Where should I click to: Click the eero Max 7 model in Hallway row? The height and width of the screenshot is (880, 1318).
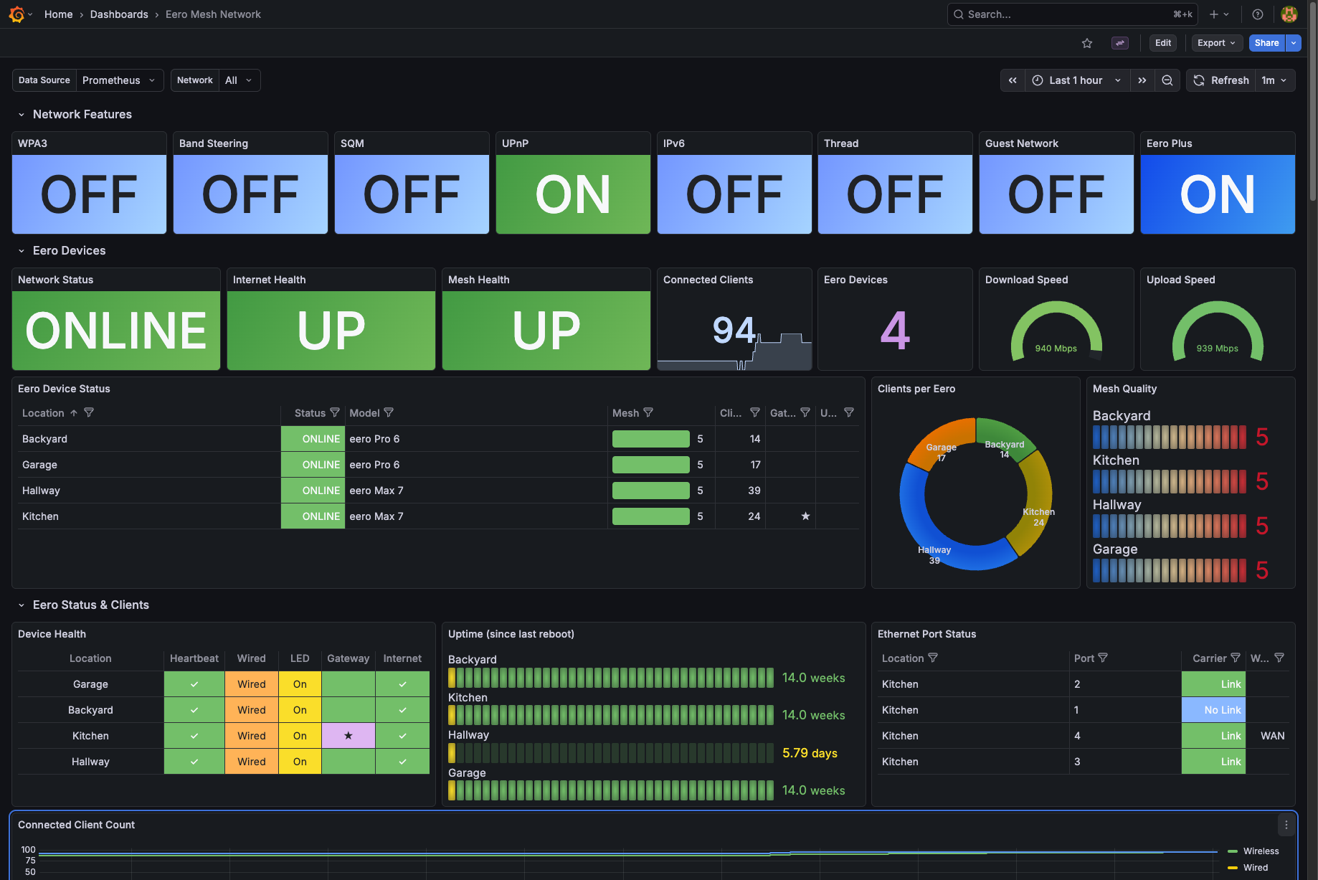coord(376,491)
